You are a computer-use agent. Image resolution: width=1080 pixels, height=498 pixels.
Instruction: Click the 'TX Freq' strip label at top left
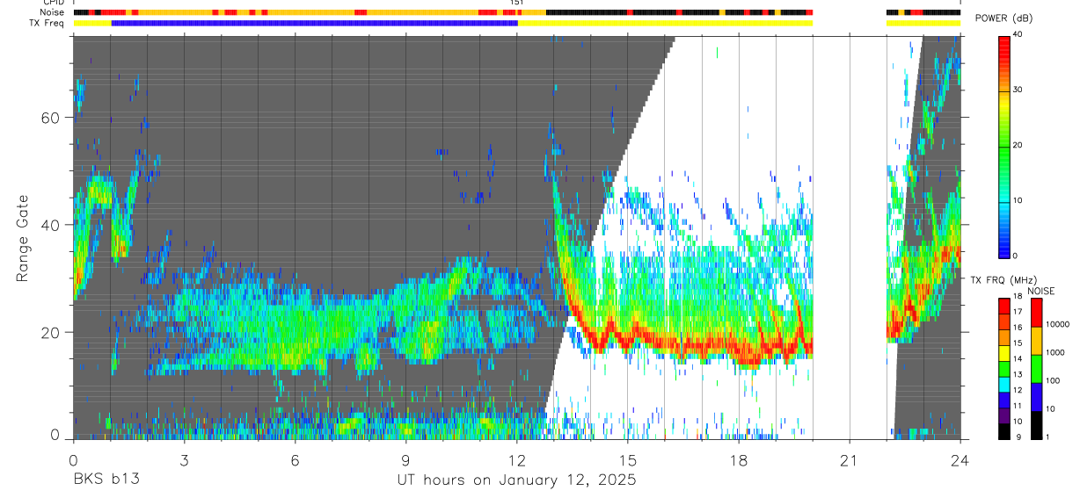(47, 23)
